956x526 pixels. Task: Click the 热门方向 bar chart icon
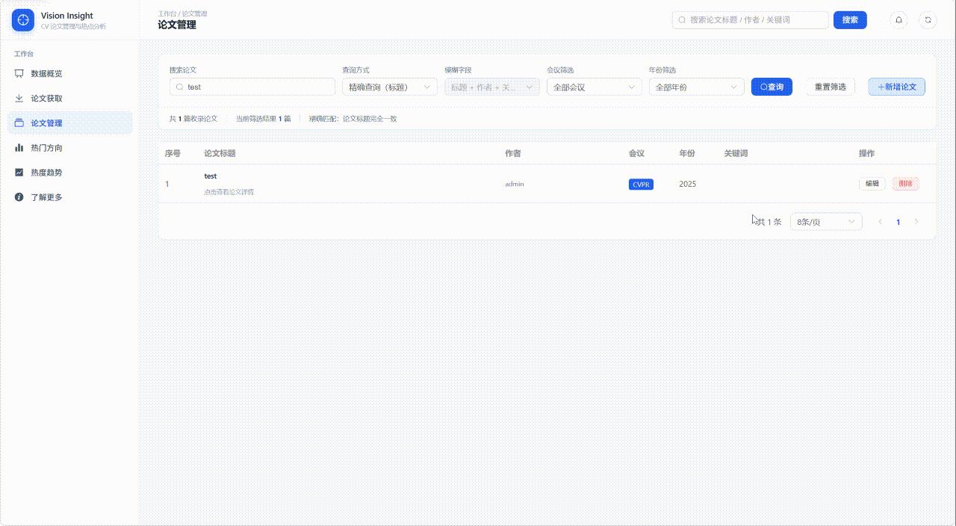[x=19, y=147]
